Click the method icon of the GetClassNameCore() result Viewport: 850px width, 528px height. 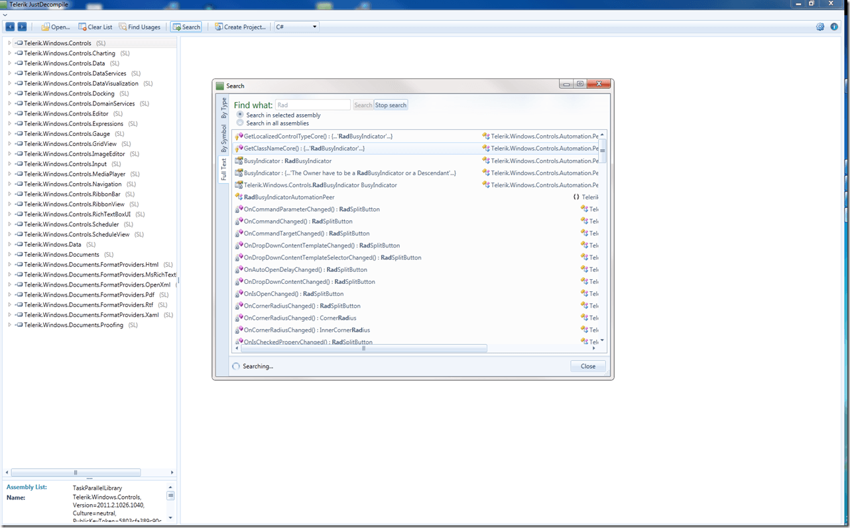point(239,148)
